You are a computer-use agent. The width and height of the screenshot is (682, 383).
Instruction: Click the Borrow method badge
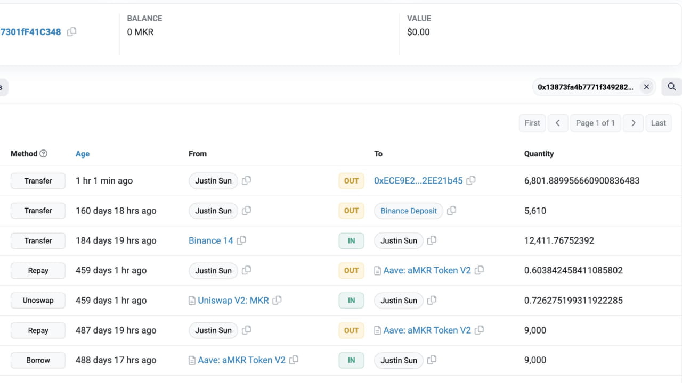pyautogui.click(x=38, y=360)
